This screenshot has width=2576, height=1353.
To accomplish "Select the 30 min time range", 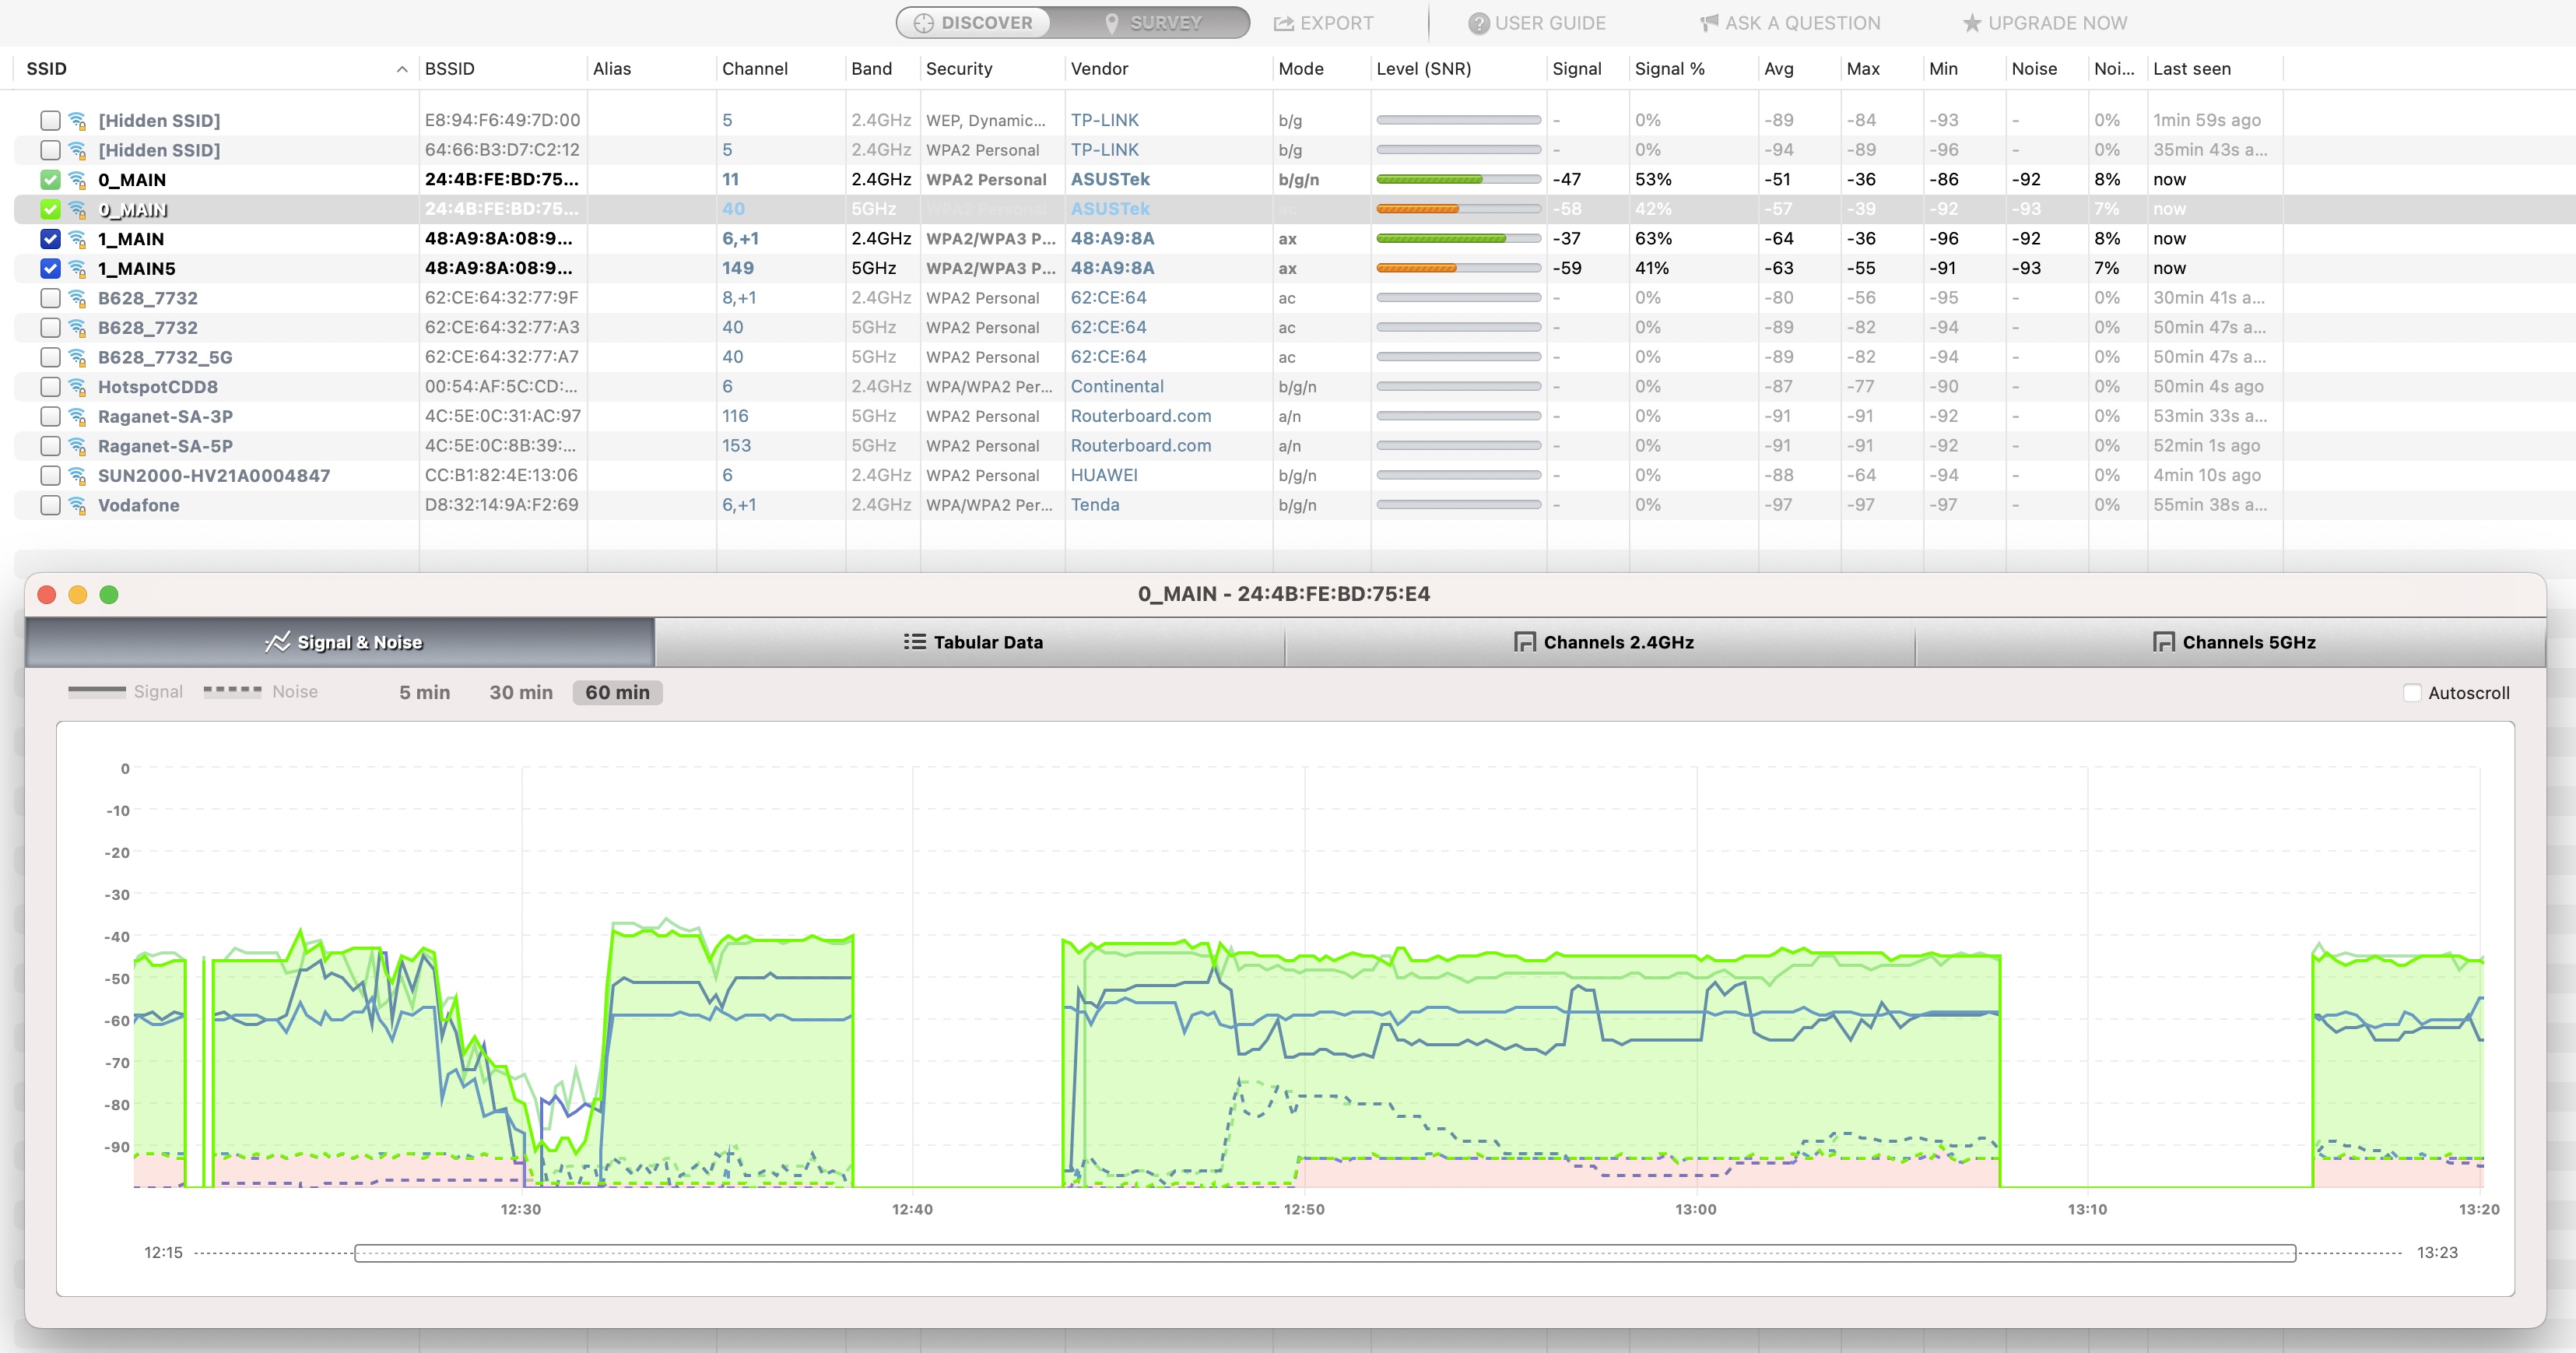I will (x=520, y=692).
